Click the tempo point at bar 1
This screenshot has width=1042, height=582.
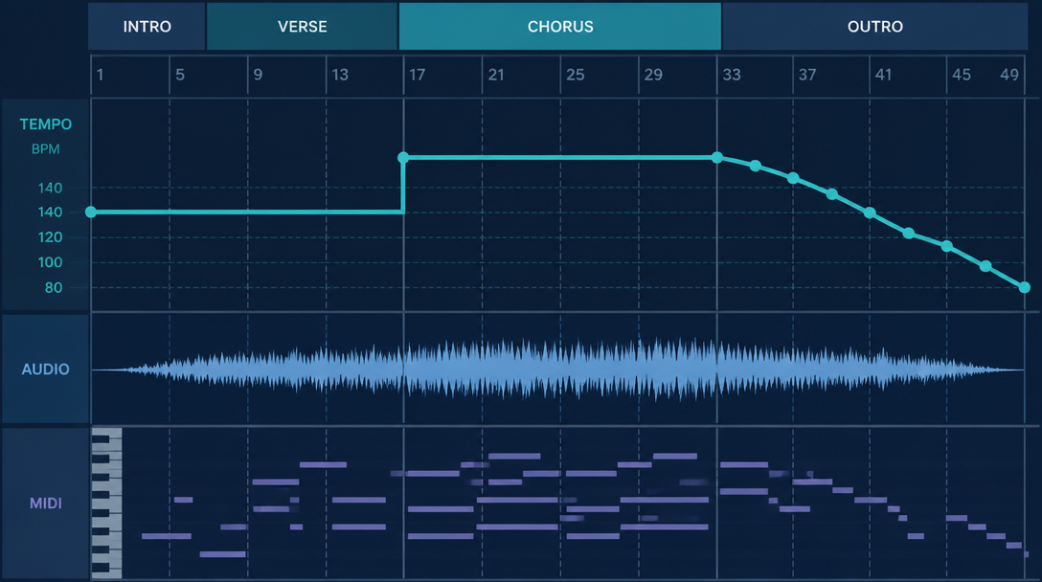click(91, 212)
